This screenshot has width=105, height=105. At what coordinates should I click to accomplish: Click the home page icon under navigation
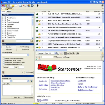tap(39, 59)
